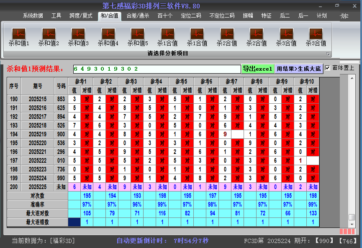Choose the 杀和值5 icon
The width and height of the screenshot is (362, 248).
coord(138,34)
